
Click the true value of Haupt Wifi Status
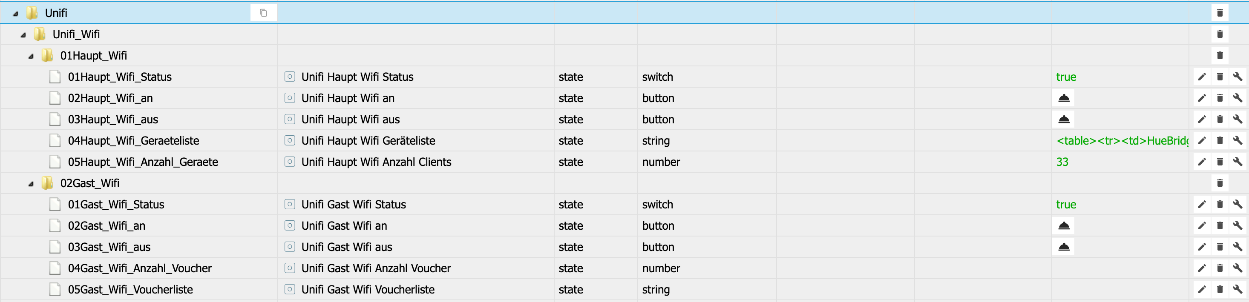pyautogui.click(x=1066, y=77)
